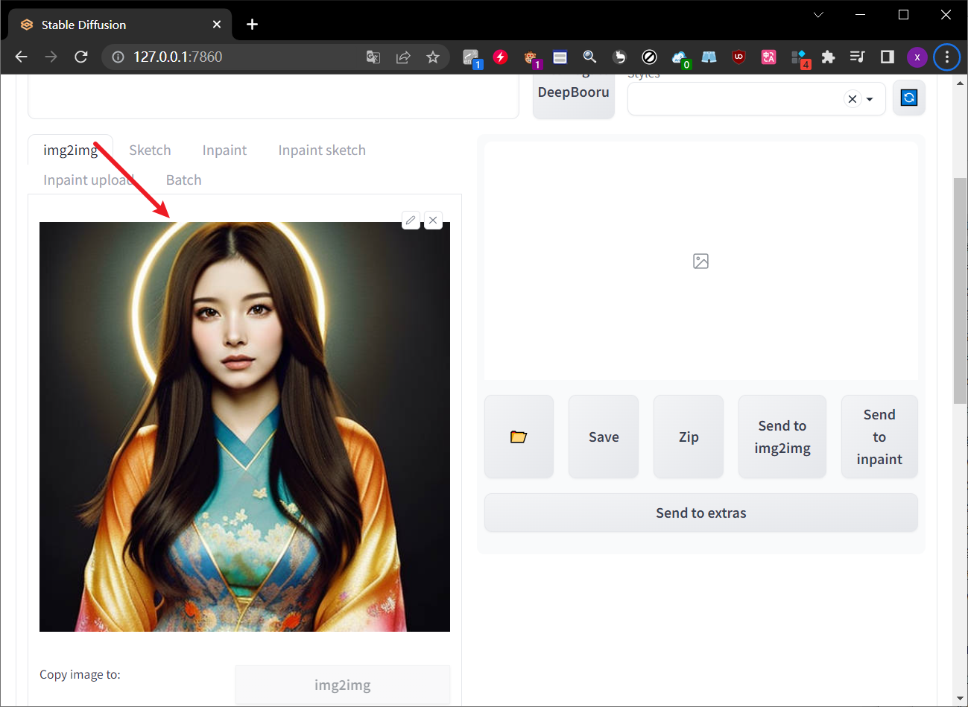Click the address bar URL 127.0.0.1:7860
Viewport: 968px width, 707px height.
[x=177, y=57]
